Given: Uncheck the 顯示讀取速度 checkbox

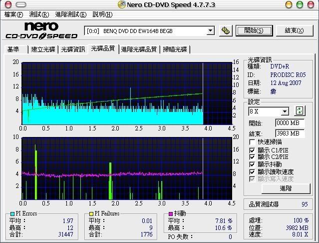Looking at the screenshot, I should point(252,172).
